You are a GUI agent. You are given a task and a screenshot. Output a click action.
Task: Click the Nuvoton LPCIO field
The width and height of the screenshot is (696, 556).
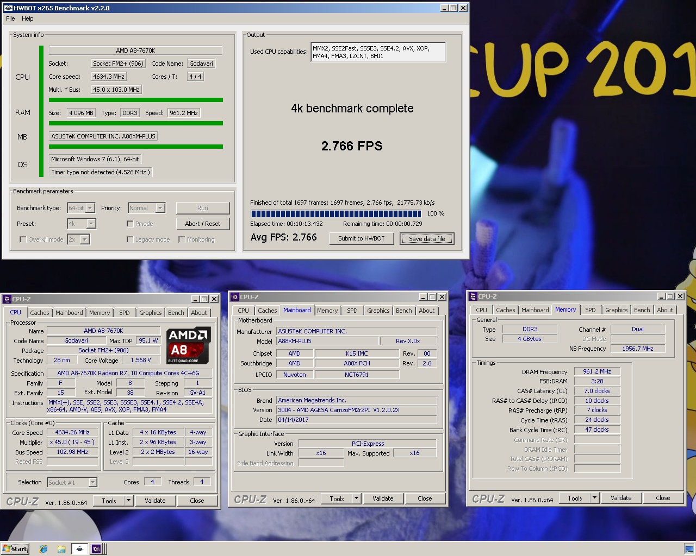pyautogui.click(x=294, y=375)
